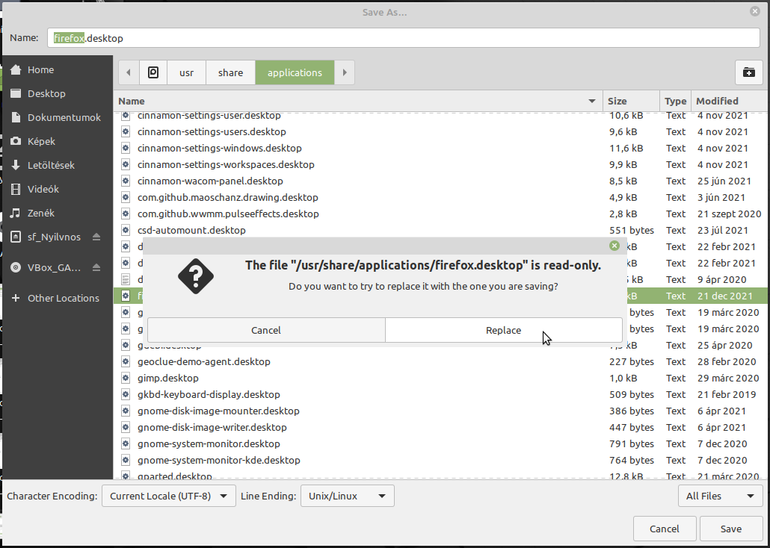Image resolution: width=770 pixels, height=548 pixels.
Task: Open Dokumentumok in the sidebar
Action: [x=58, y=117]
